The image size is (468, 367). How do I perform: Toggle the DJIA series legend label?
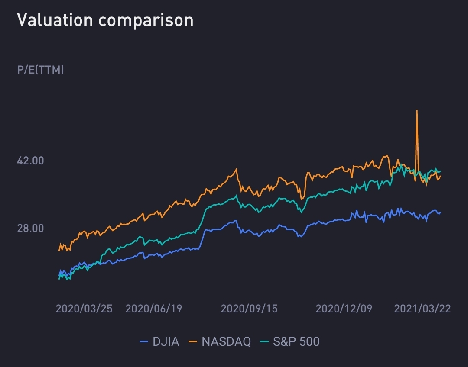(166, 341)
